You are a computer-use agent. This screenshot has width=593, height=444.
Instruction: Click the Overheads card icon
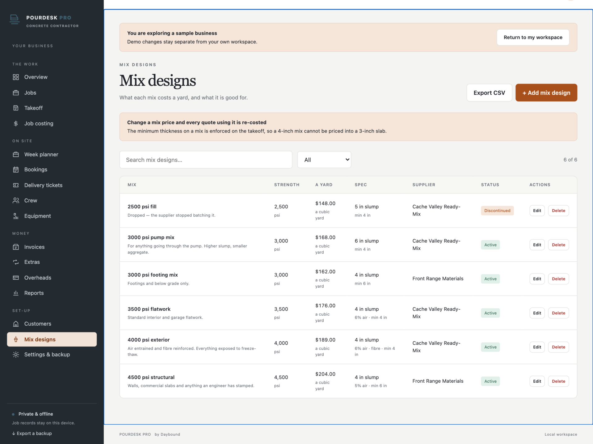click(16, 278)
